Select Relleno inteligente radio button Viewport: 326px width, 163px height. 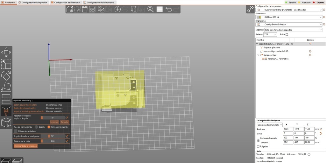tap(49, 127)
